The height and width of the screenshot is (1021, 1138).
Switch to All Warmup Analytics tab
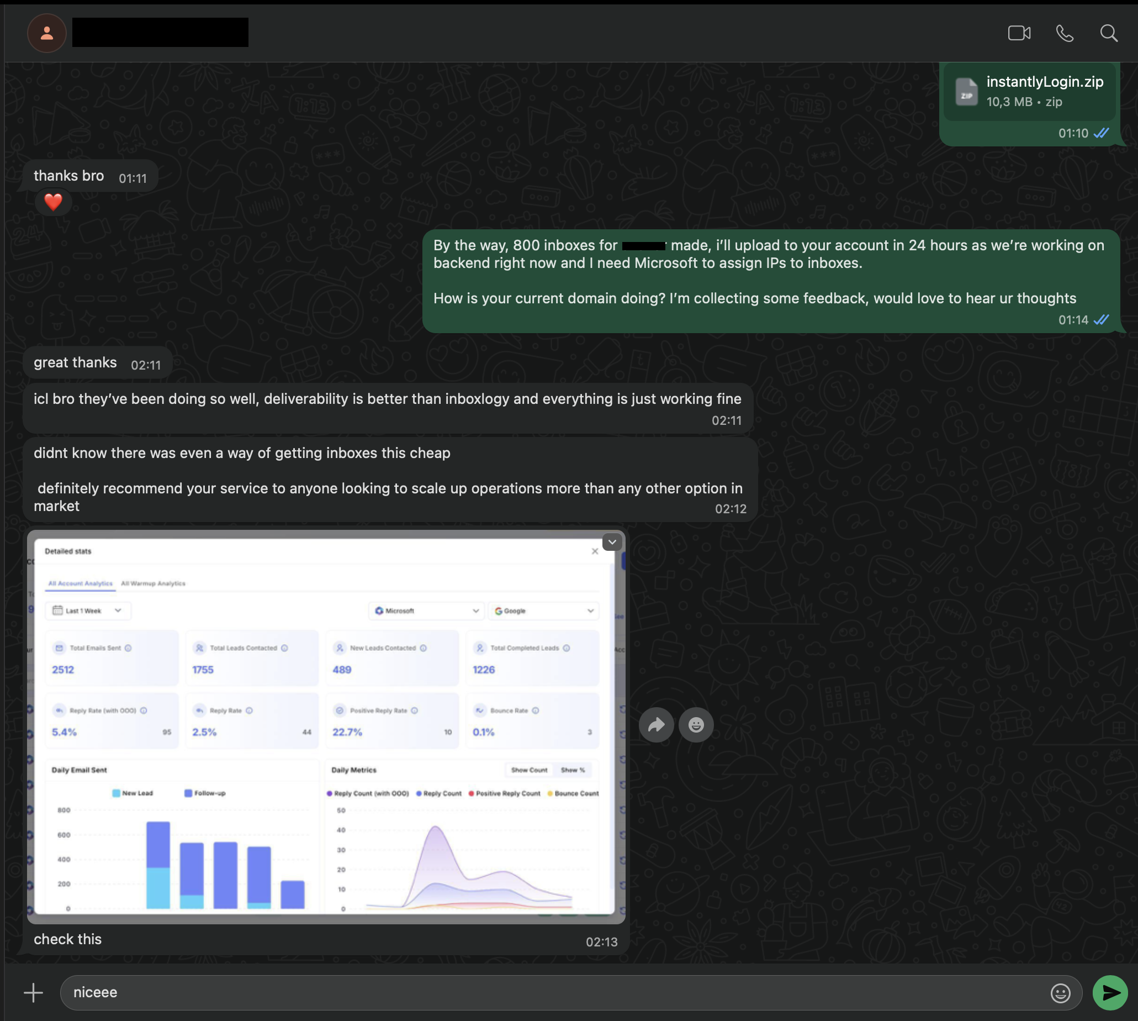[x=153, y=583]
